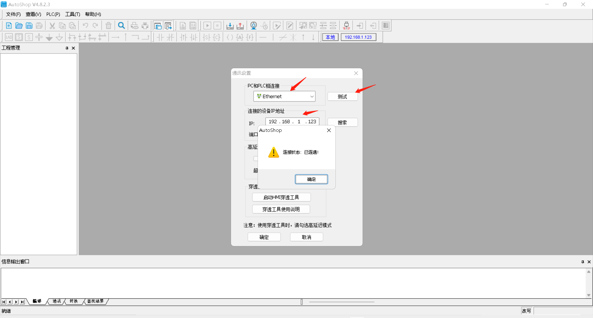Click the magnifier Find icon
The width and height of the screenshot is (593, 318).
(122, 26)
